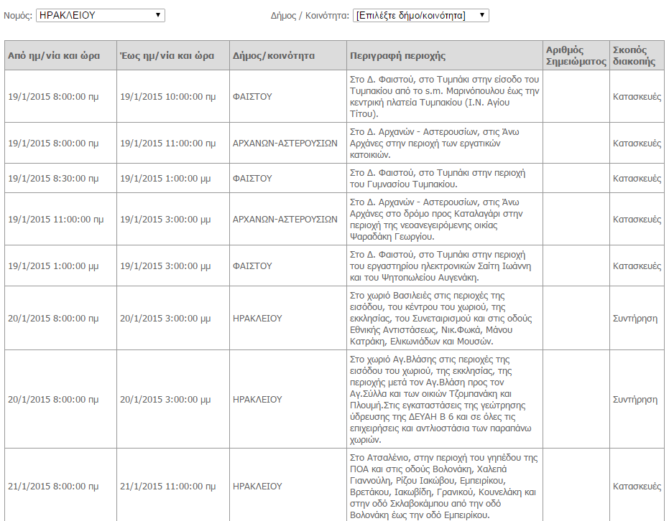Viewport: 669px width, 521px height.
Task: Click the 'Αριθμός Σημειώματος' column header
Action: (576, 56)
